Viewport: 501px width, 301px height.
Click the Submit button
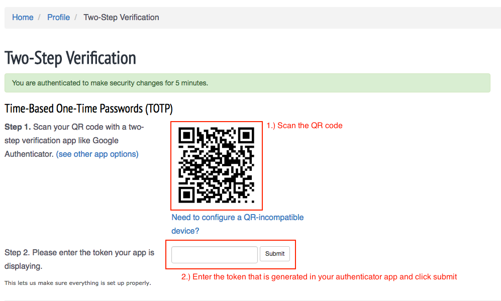[275, 254]
